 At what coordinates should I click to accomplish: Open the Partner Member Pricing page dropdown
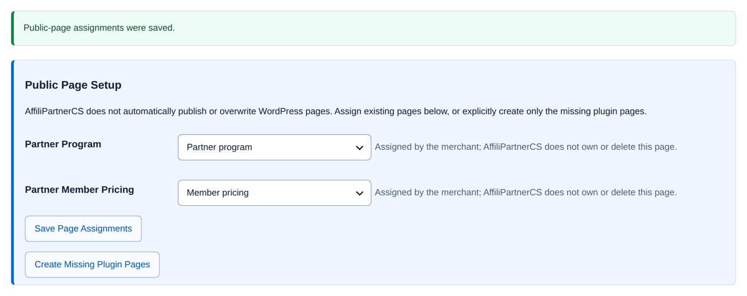point(274,193)
